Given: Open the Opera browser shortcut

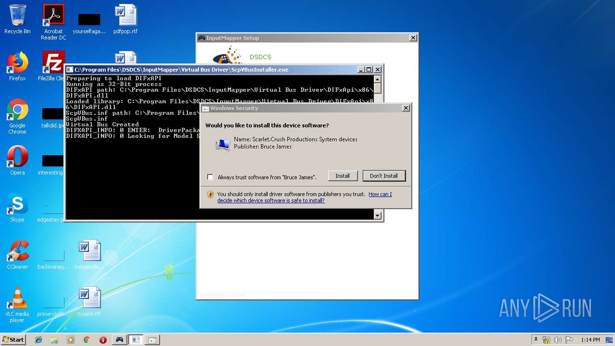Looking at the screenshot, I should point(17,161).
